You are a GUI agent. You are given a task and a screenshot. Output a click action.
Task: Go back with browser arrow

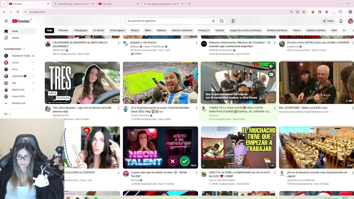pos(4,12)
